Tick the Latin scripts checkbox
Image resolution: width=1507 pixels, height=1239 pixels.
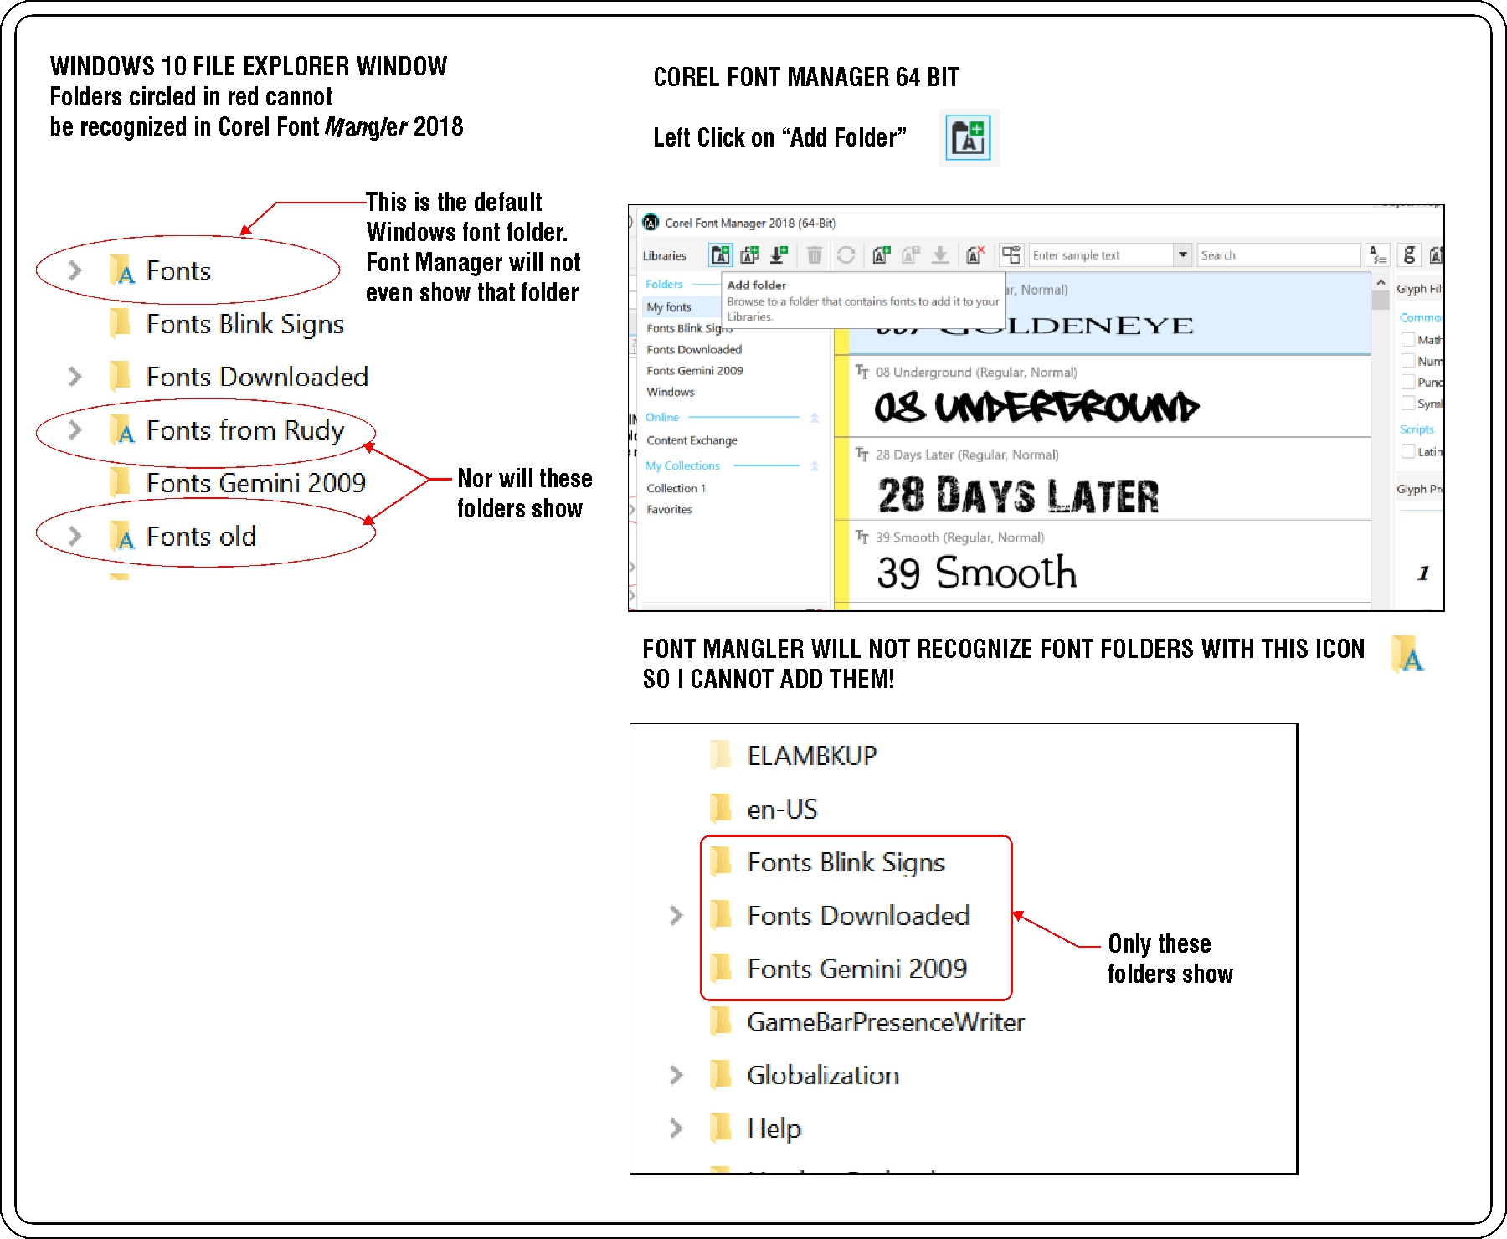coord(1408,451)
